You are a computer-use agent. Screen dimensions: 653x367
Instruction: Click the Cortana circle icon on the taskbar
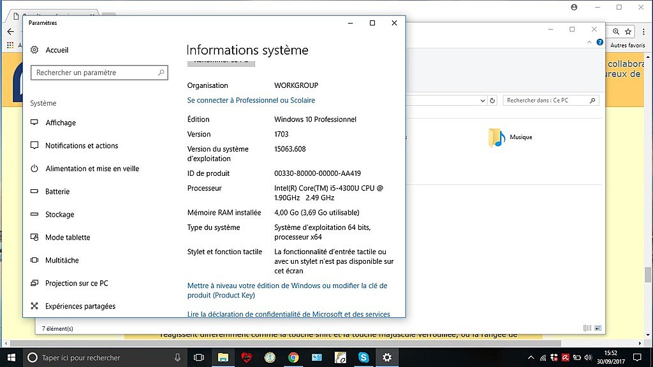point(33,357)
